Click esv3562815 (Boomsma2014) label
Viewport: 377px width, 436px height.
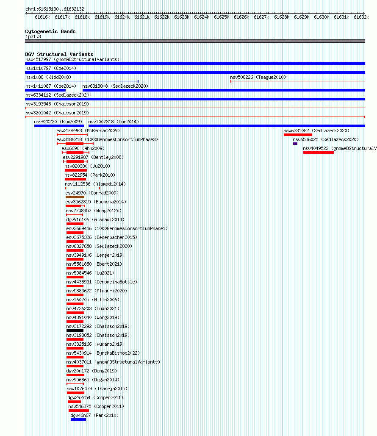tap(96, 202)
